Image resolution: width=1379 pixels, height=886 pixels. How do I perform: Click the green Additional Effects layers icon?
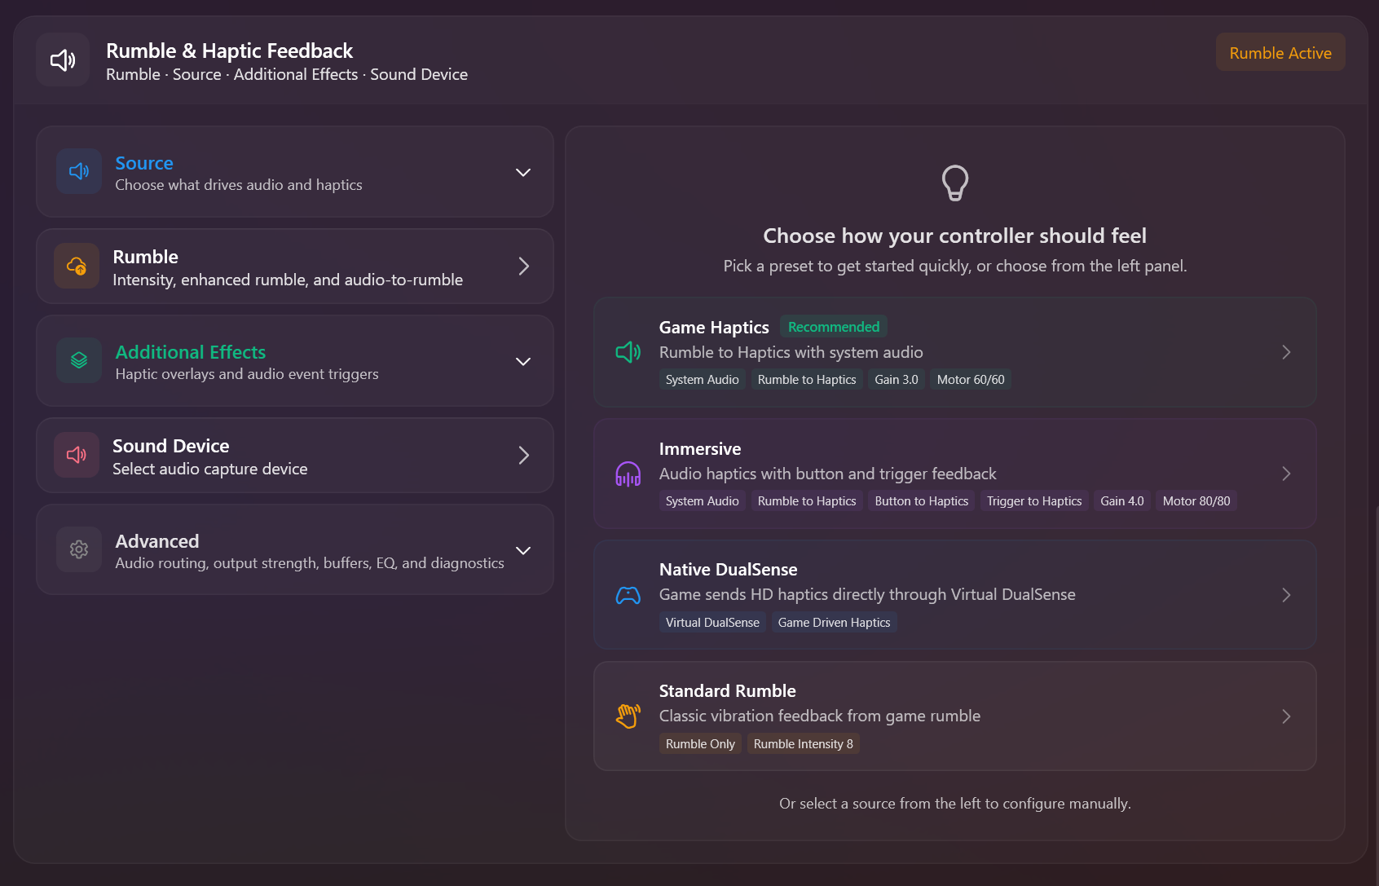pos(79,360)
